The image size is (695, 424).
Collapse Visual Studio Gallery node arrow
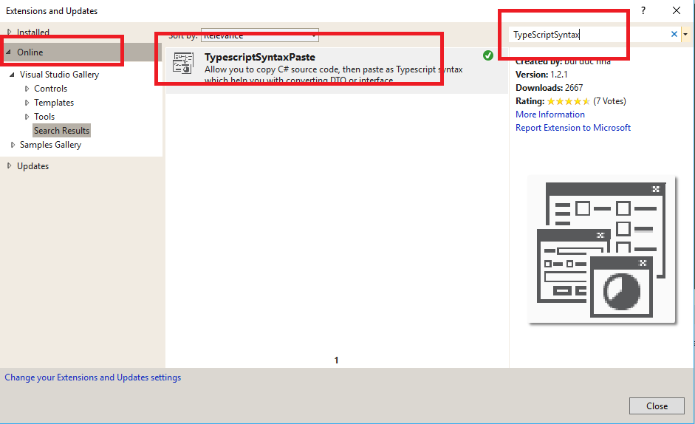(x=12, y=75)
